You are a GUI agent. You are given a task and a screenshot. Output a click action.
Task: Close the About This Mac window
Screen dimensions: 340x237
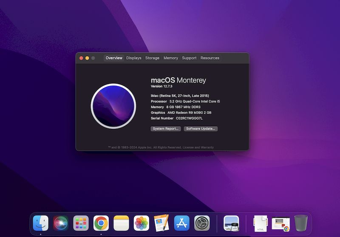81,58
